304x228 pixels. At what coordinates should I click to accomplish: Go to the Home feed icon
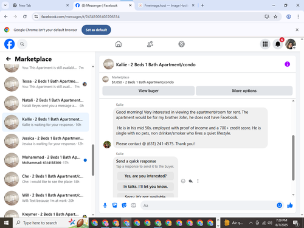(119, 44)
